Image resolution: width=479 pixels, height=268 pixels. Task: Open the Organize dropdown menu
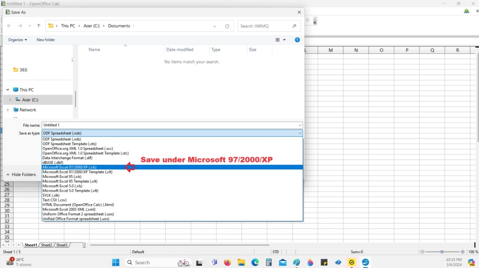(x=17, y=40)
